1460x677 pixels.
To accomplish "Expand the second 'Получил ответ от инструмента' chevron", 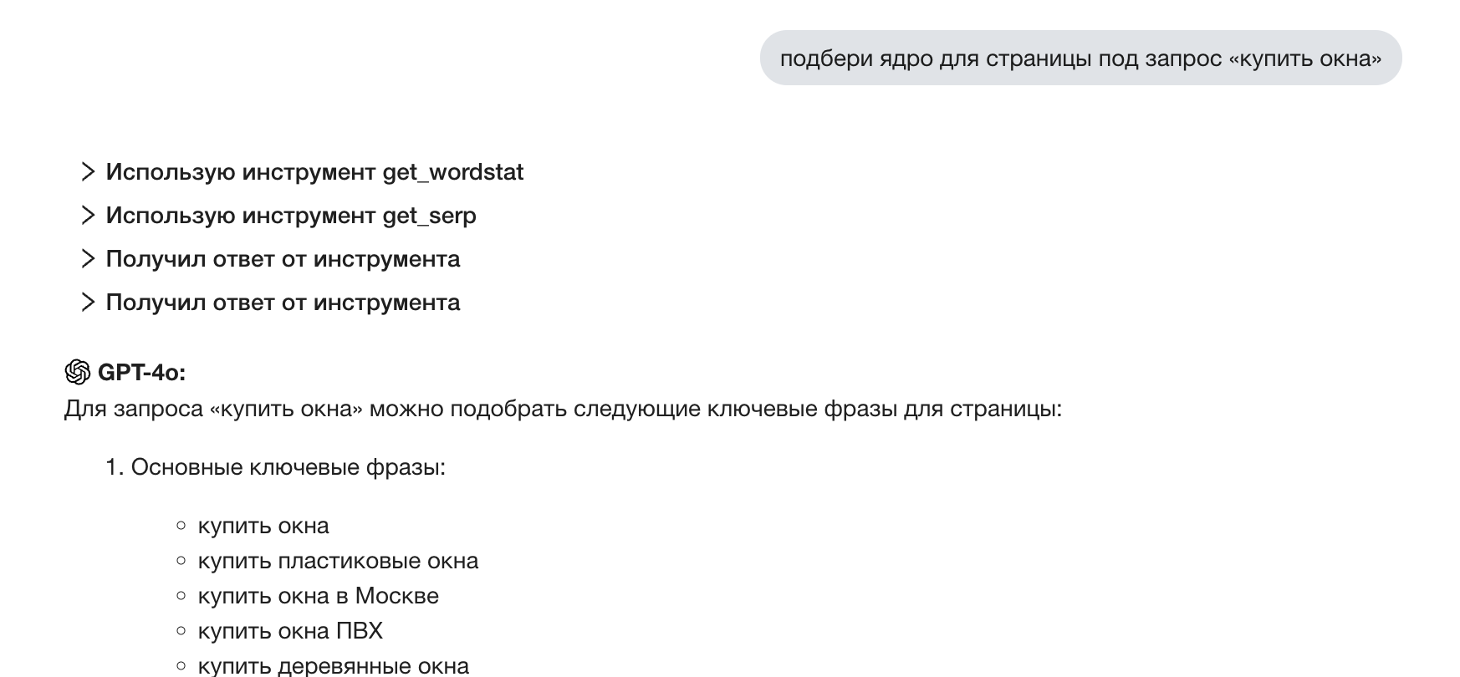I will pos(87,303).
